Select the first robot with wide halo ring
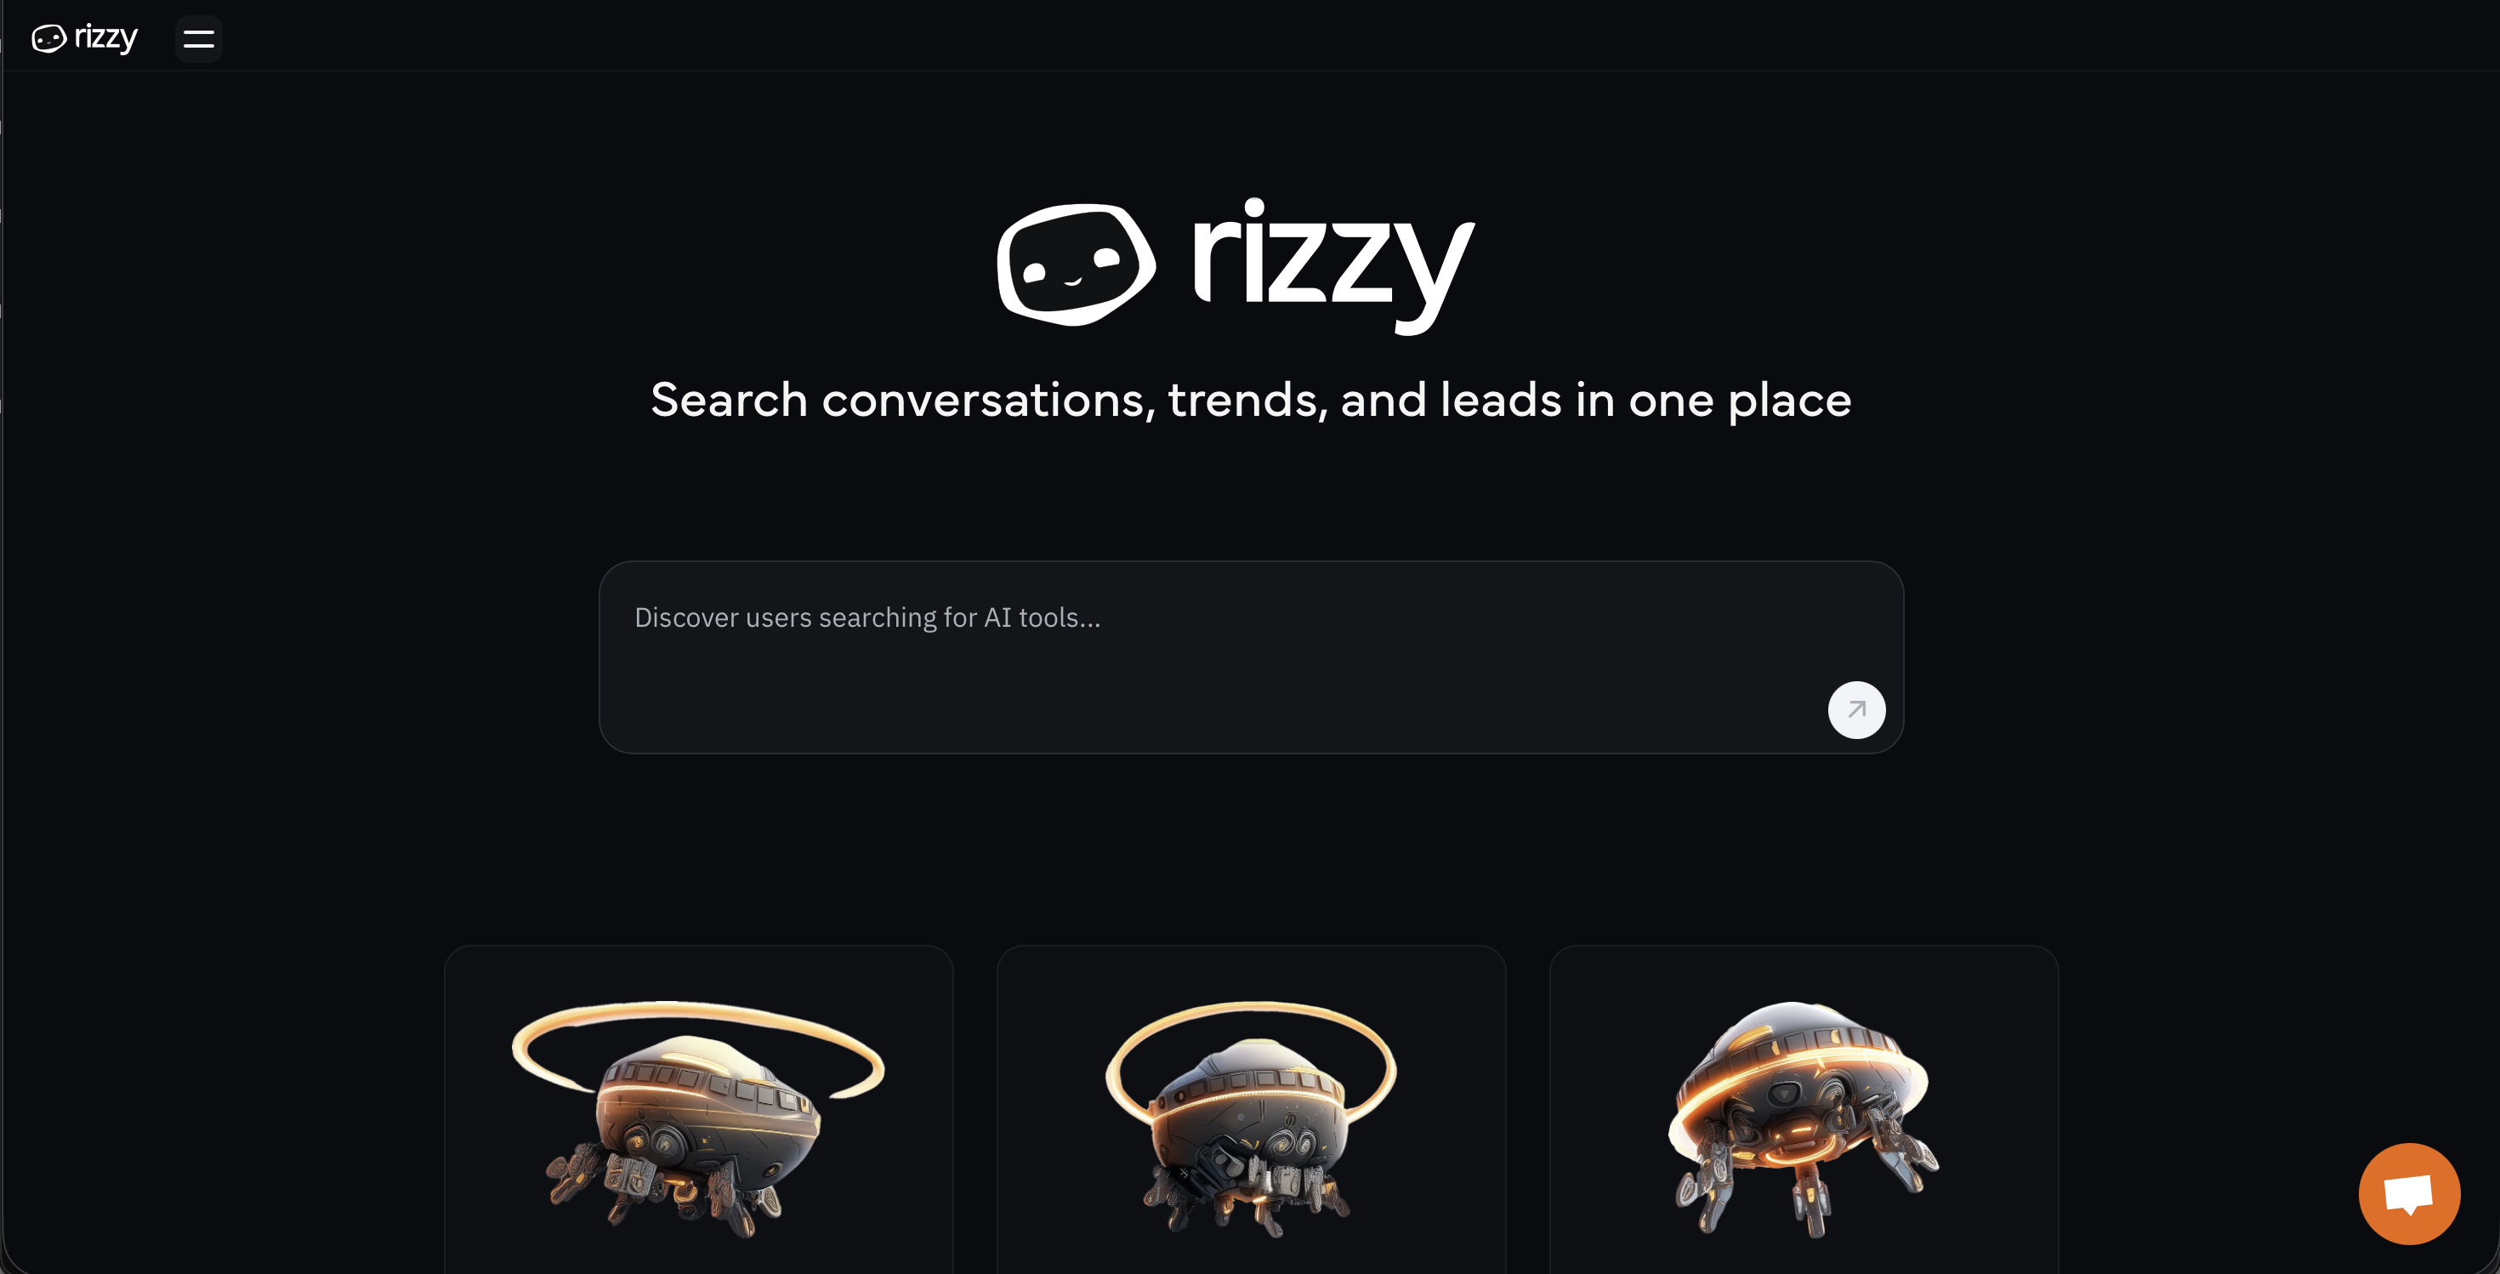Viewport: 2500px width, 1274px height. [x=698, y=1118]
